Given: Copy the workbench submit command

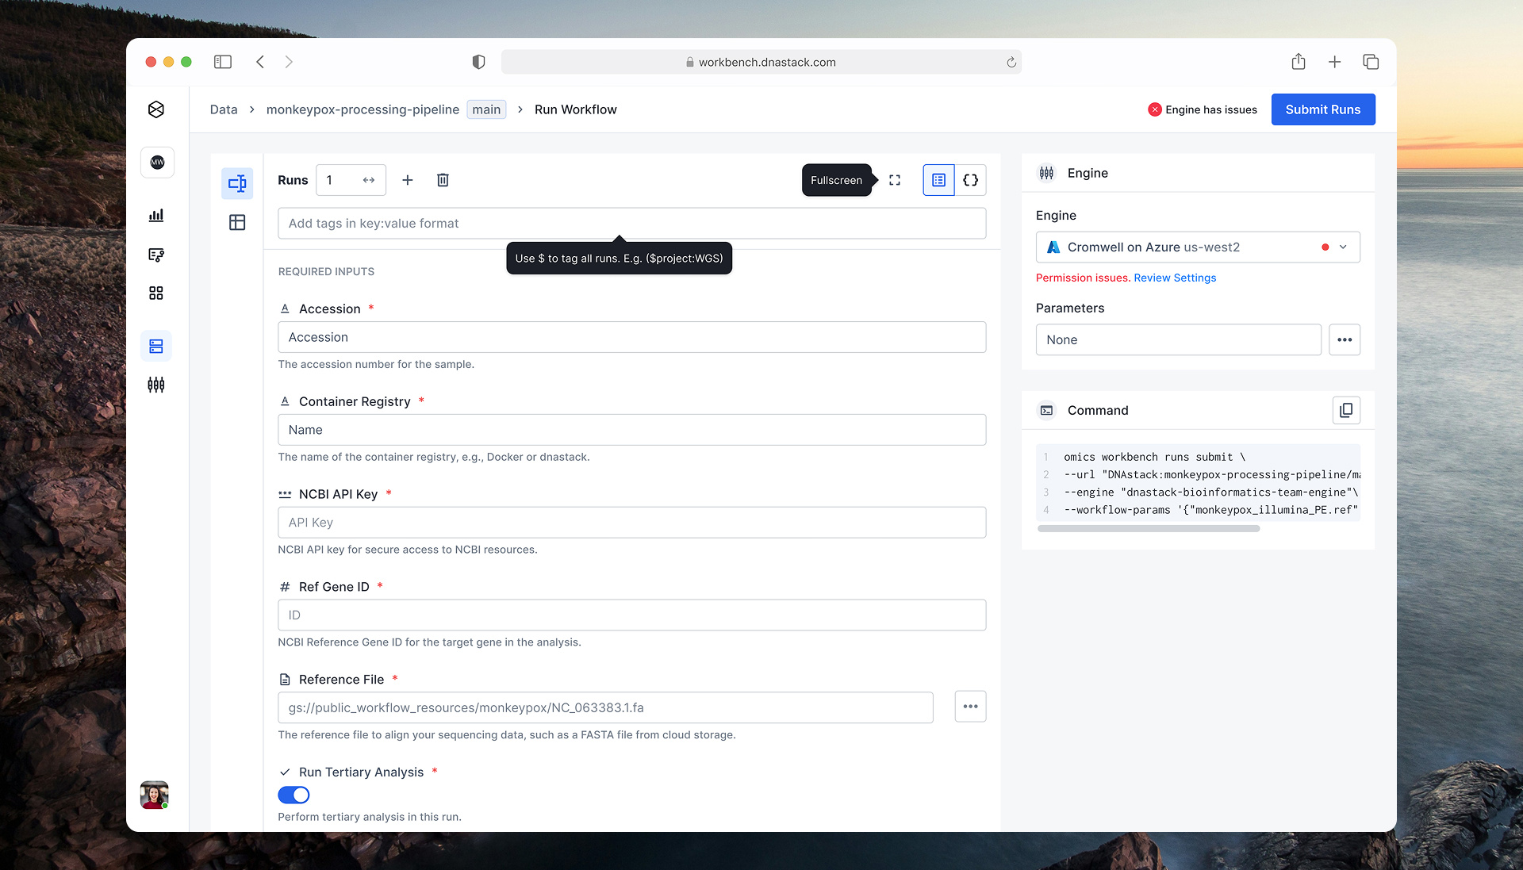Looking at the screenshot, I should tap(1346, 410).
